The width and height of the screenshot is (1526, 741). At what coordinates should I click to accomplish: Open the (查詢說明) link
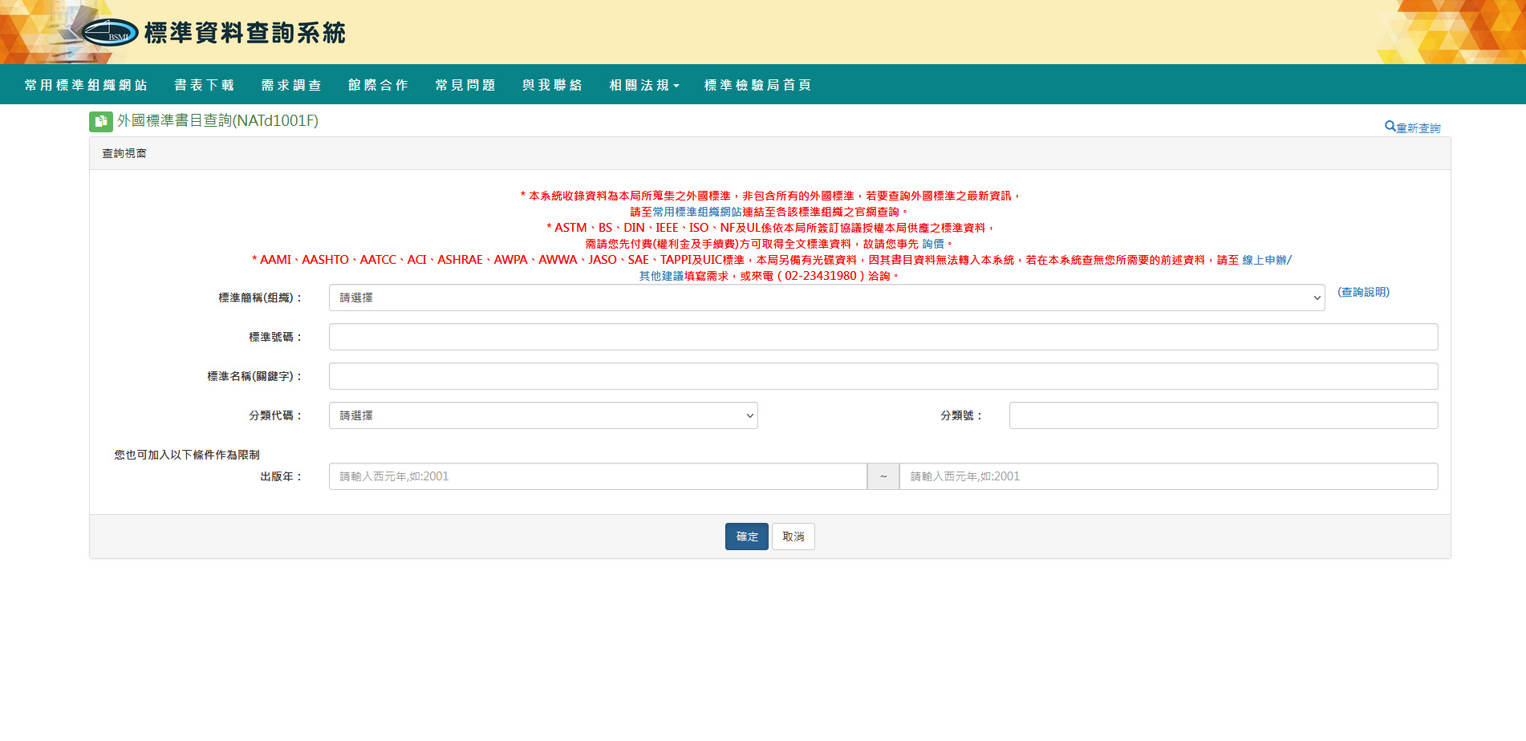(x=1363, y=292)
